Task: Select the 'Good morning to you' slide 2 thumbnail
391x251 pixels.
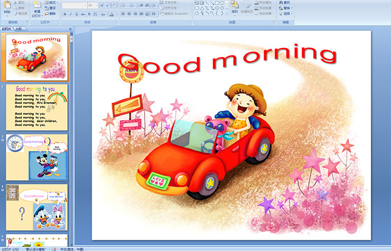Action: click(x=37, y=107)
